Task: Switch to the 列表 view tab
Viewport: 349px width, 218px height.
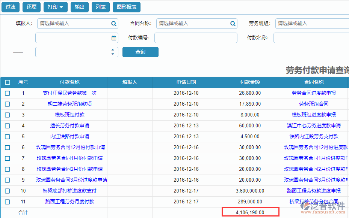Action: coord(100,7)
